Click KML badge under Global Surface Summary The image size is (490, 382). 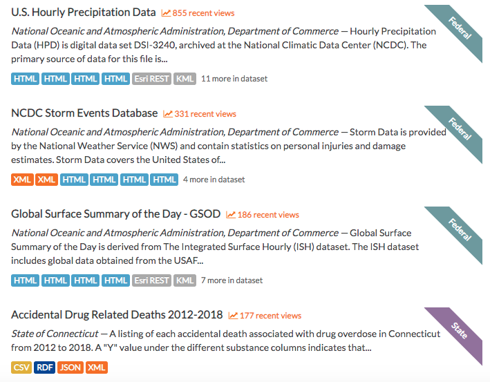coord(185,280)
